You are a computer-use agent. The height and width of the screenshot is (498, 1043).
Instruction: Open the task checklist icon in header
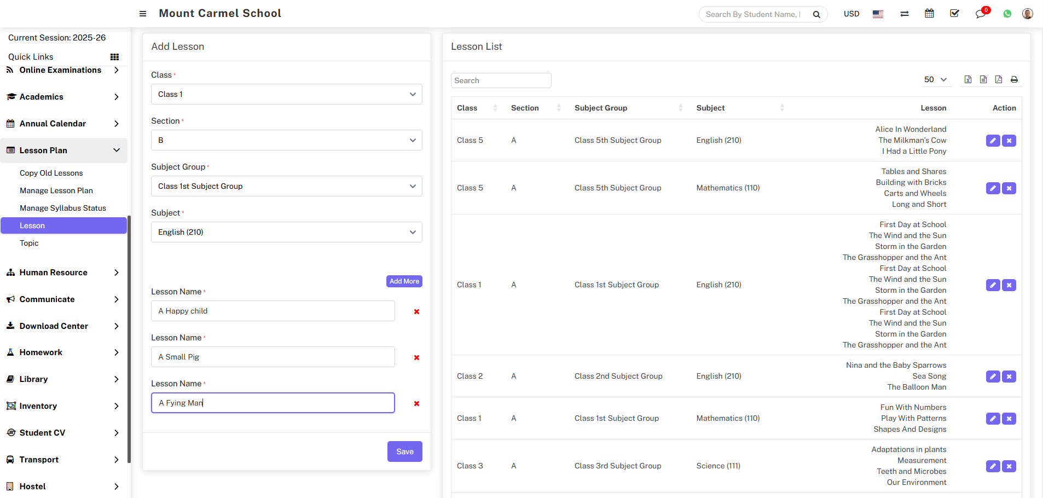[x=954, y=14]
